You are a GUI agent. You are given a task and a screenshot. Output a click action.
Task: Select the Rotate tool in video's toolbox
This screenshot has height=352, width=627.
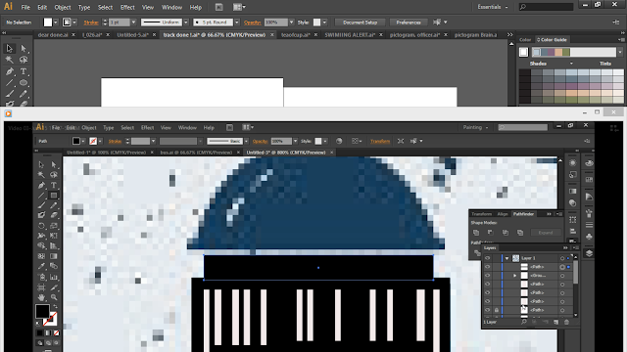(41, 226)
